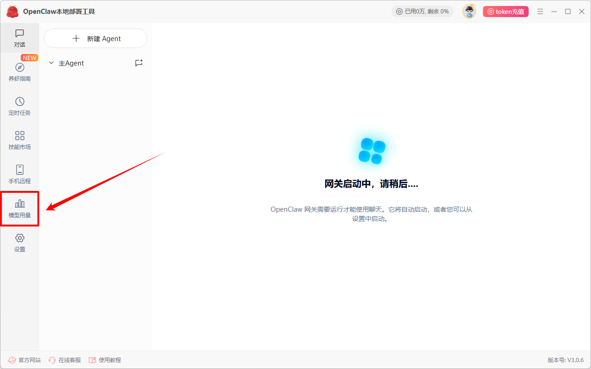
Task: Collapse the 主Agent tree chevron
Action: click(x=51, y=63)
